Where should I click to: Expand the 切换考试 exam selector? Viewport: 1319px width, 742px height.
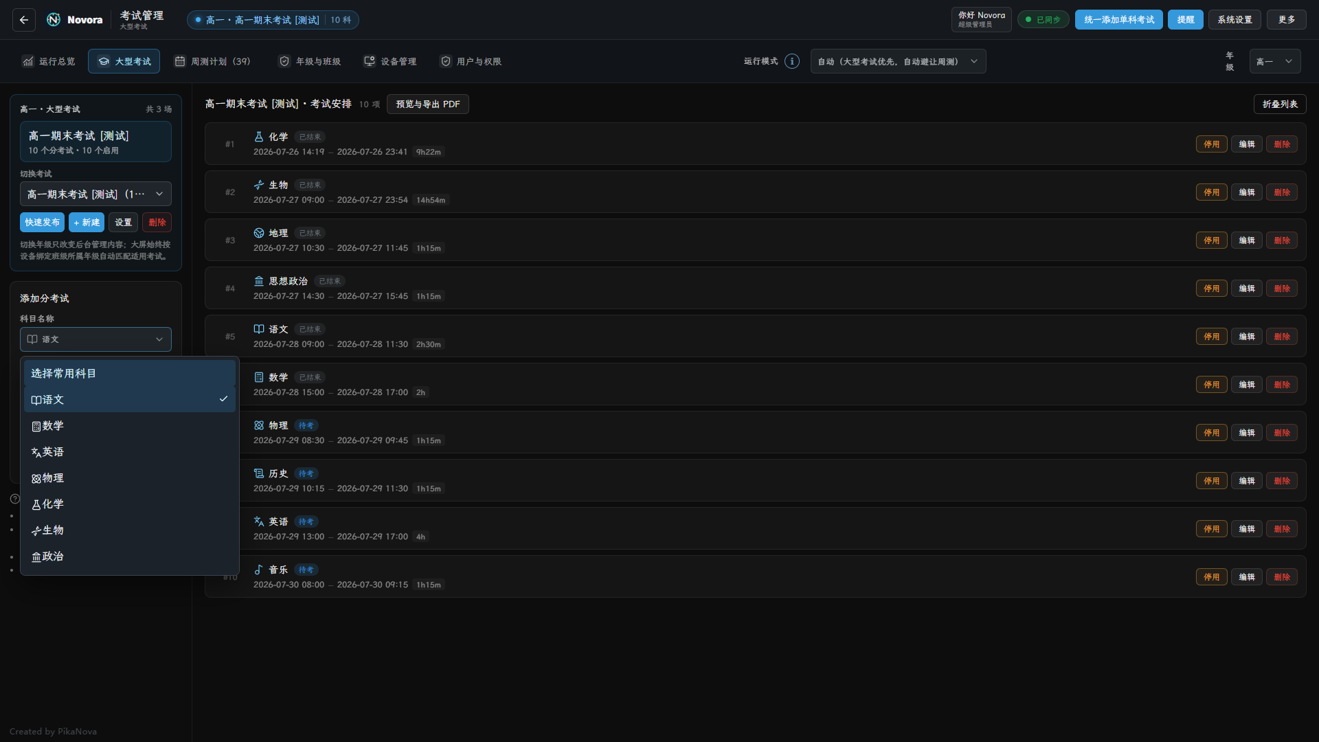95,194
